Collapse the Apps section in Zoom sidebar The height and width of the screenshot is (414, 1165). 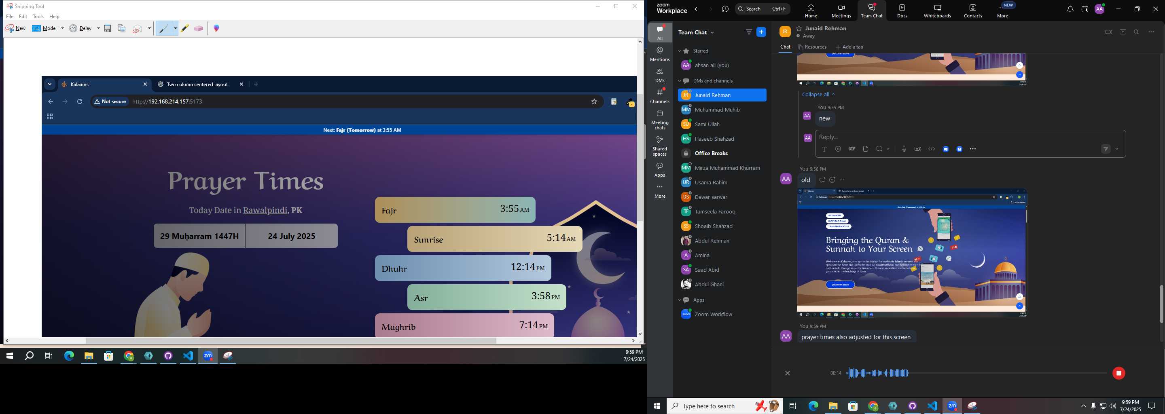point(679,300)
